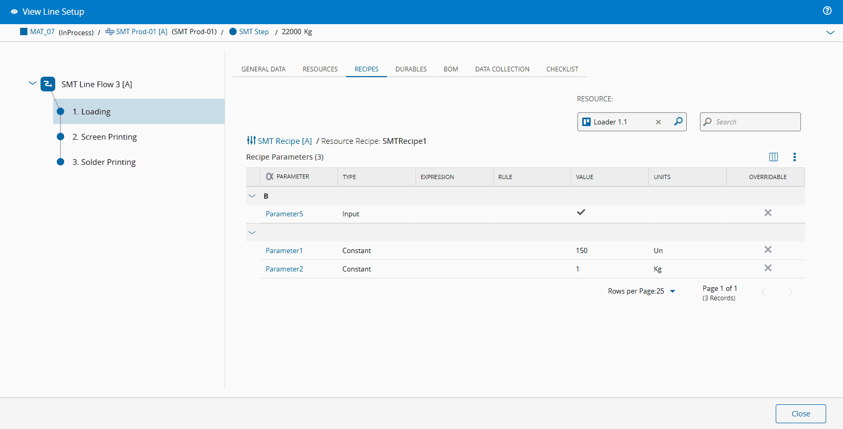Open the three-dot more options menu
The height and width of the screenshot is (429, 843).
pos(795,157)
